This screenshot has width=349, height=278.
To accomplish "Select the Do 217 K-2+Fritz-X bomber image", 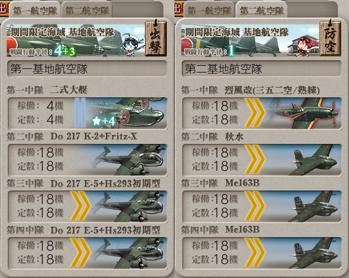I will click(x=129, y=159).
